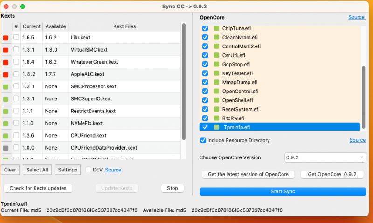
Task: Tick the checkbox for VirtualSMC.kext
Action: click(x=16, y=50)
